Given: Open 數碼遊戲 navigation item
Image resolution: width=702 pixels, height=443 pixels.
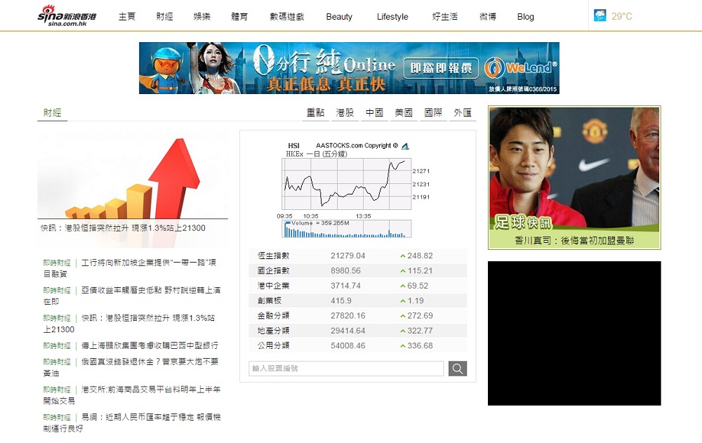Looking at the screenshot, I should [x=286, y=17].
